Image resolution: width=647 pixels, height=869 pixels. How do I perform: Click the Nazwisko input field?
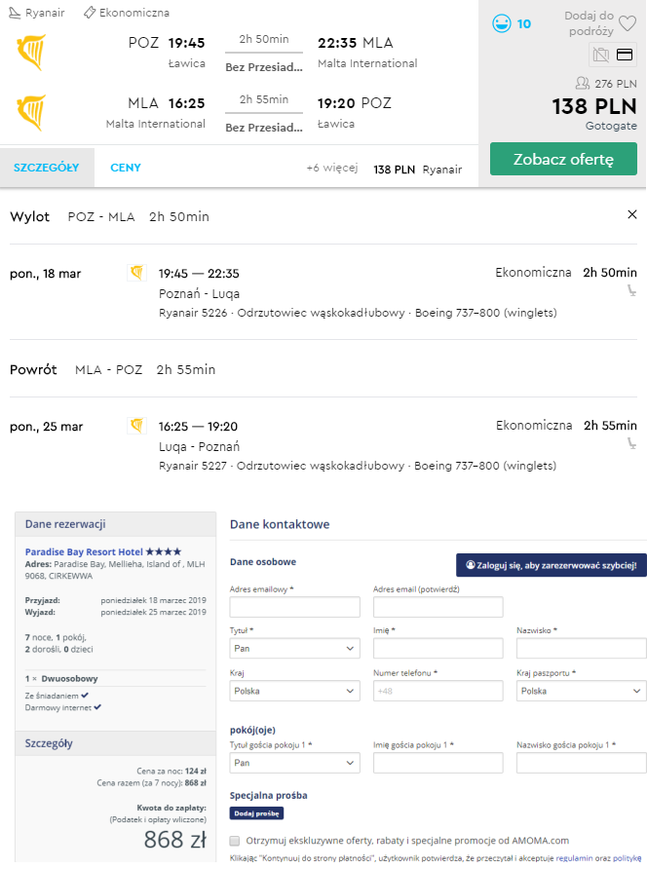(582, 649)
